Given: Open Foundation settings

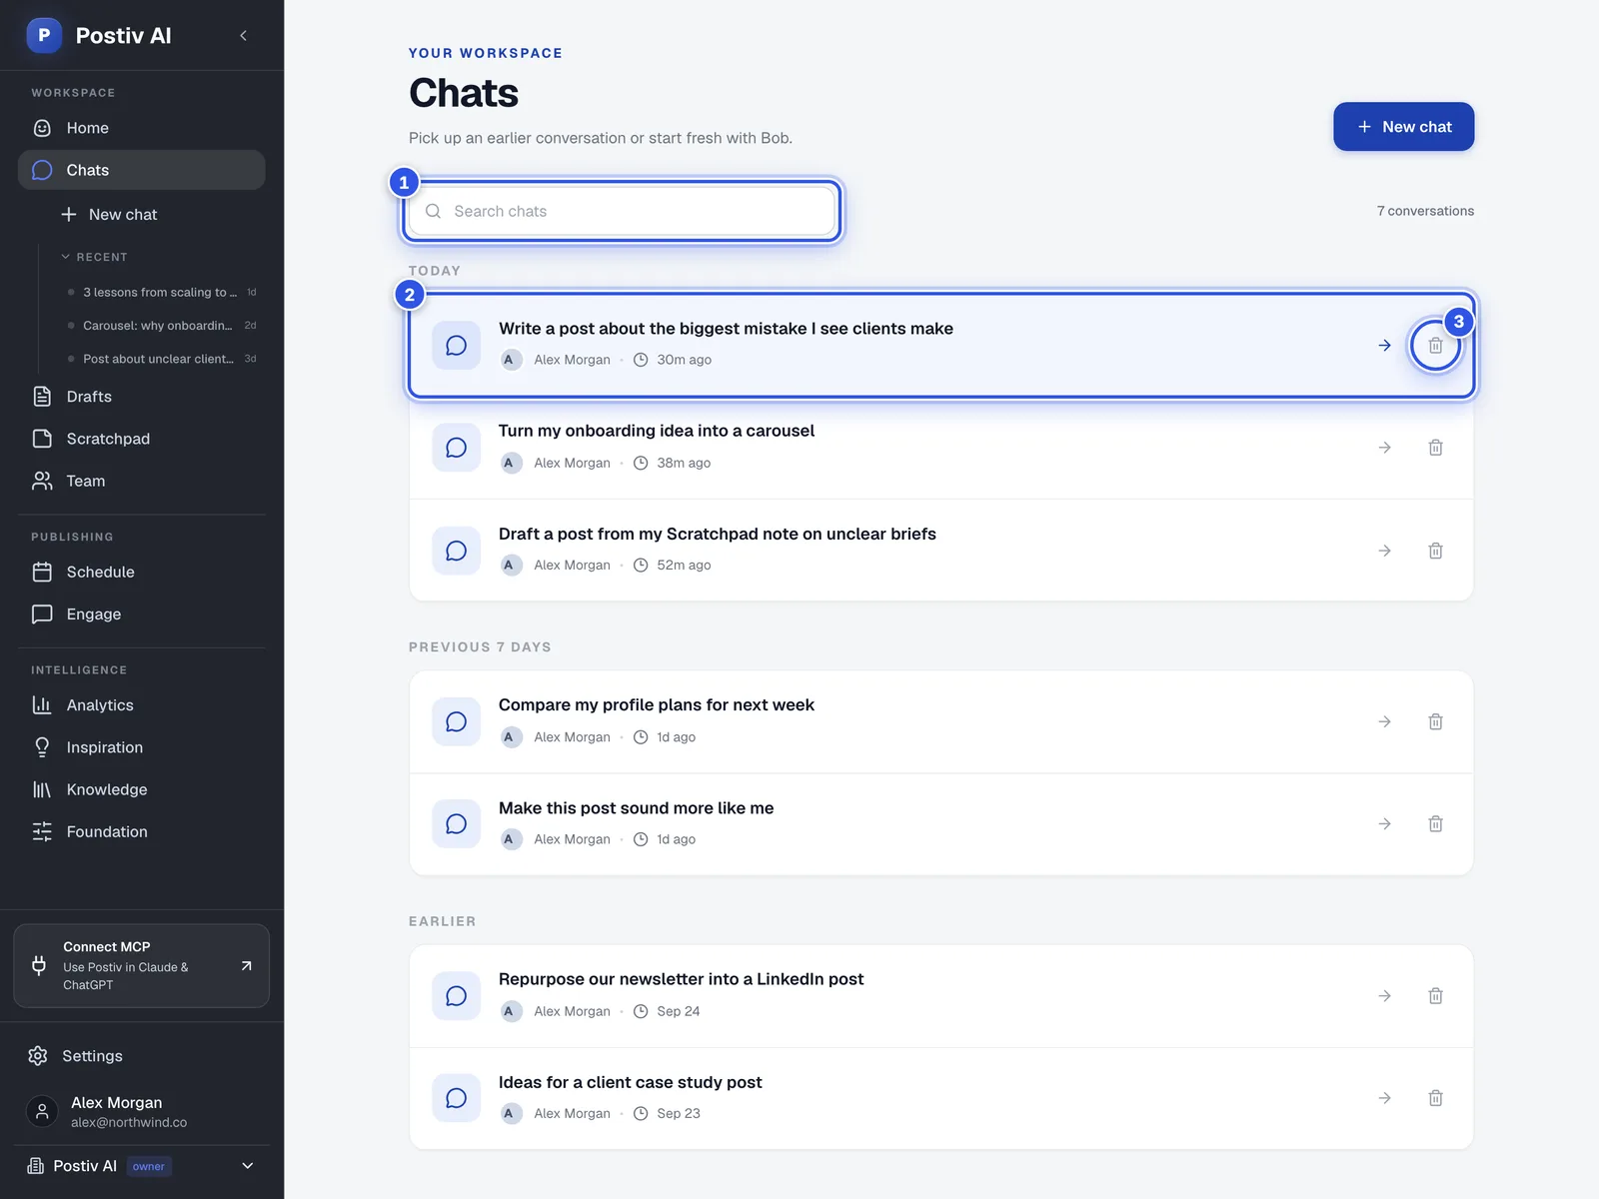Looking at the screenshot, I should click(141, 831).
